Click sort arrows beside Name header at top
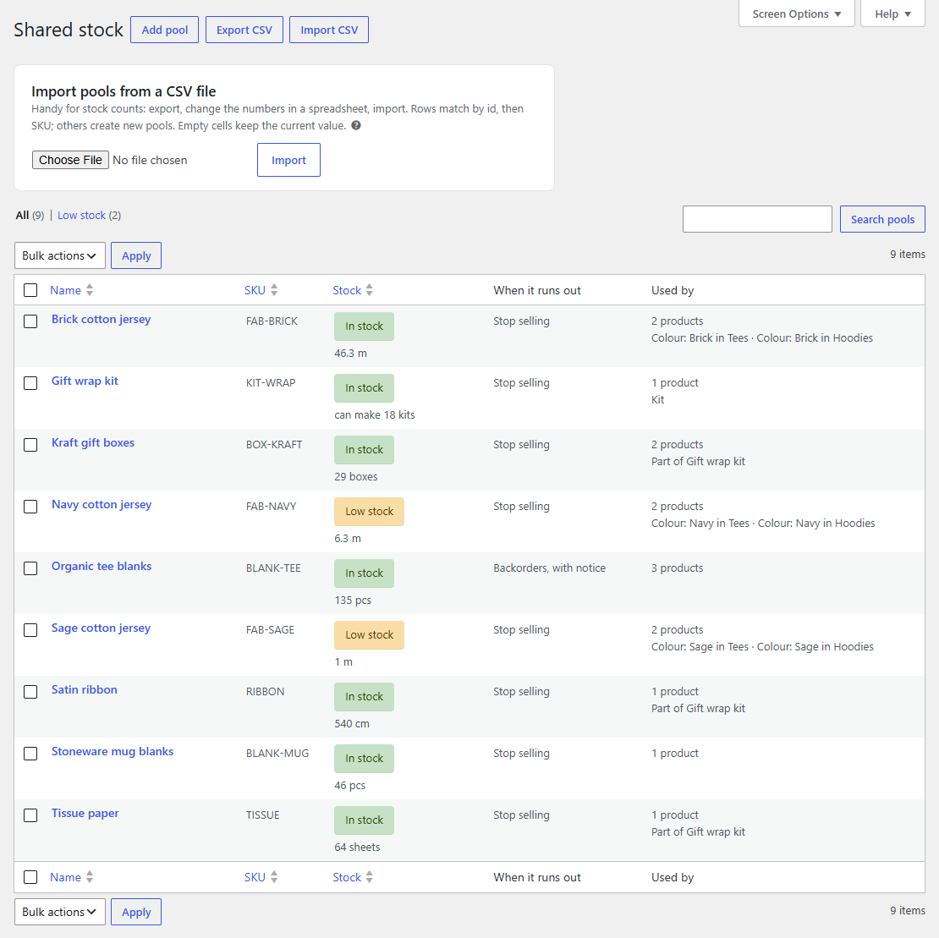 89,290
